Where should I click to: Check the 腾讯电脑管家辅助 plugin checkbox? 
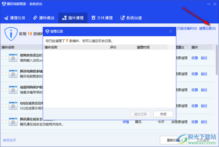click(4, 74)
